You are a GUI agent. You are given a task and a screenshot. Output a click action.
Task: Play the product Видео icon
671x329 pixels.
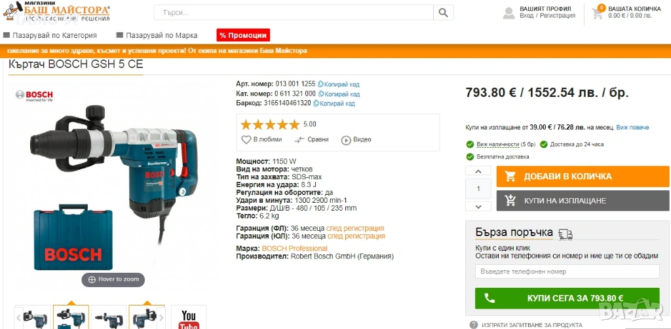(346, 140)
